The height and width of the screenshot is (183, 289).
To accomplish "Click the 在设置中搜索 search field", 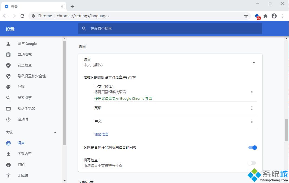I will (170, 29).
